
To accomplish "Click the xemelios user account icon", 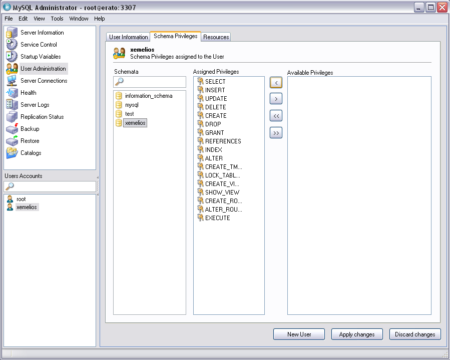I will pos(10,207).
